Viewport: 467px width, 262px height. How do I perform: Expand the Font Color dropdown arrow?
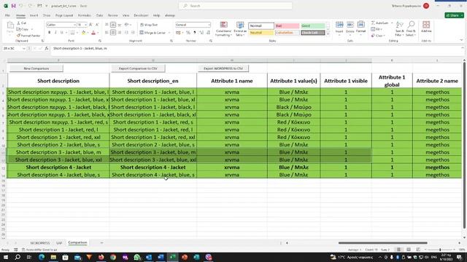[98, 33]
